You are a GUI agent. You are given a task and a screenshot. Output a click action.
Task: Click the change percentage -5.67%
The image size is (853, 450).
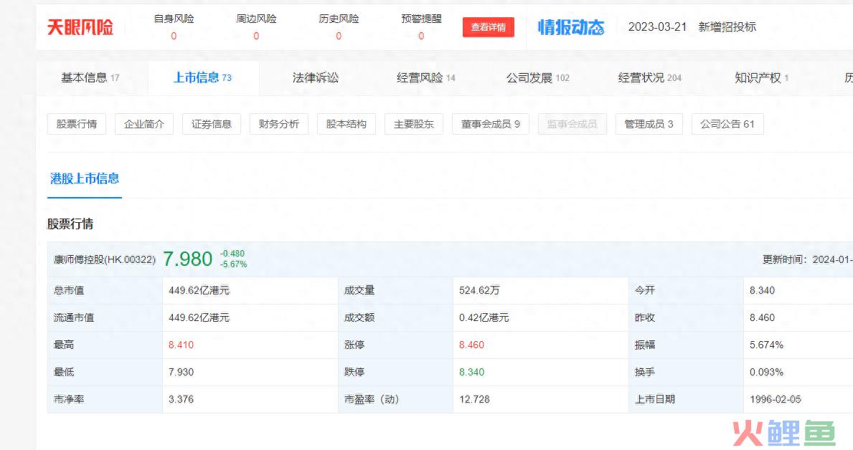point(233,264)
